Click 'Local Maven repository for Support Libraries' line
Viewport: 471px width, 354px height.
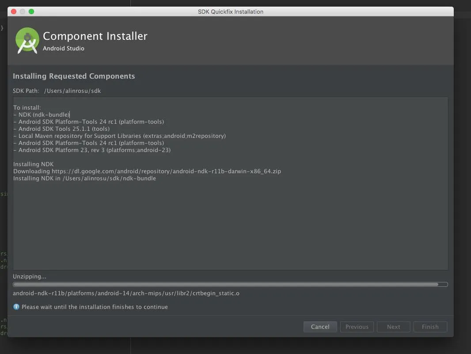[120, 136]
